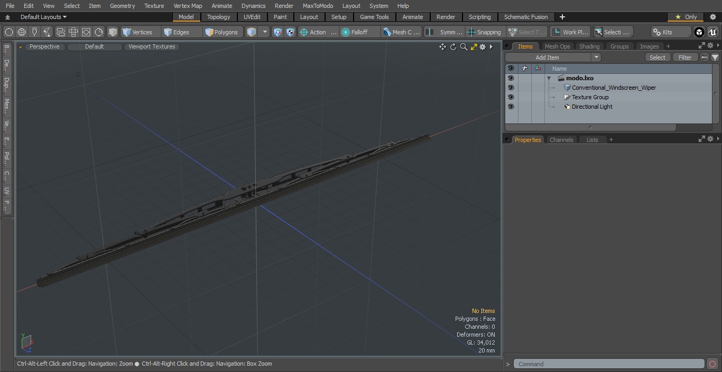Open the Work Plane dropdown
This screenshot has height=372, width=722.
click(x=570, y=32)
